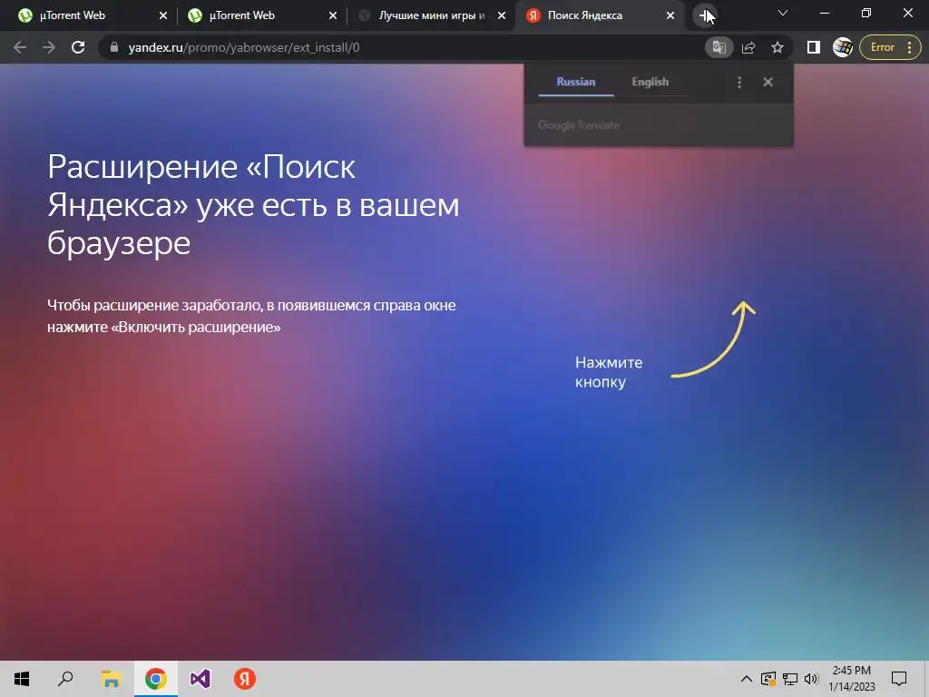Click the security warning tray icon
Viewport: 929px width, 697px height.
tap(768, 679)
